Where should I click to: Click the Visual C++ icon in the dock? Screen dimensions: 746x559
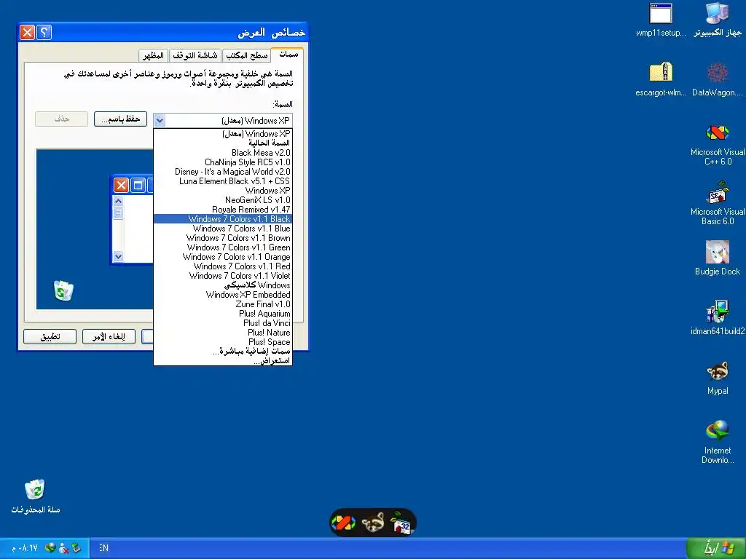pyautogui.click(x=343, y=523)
